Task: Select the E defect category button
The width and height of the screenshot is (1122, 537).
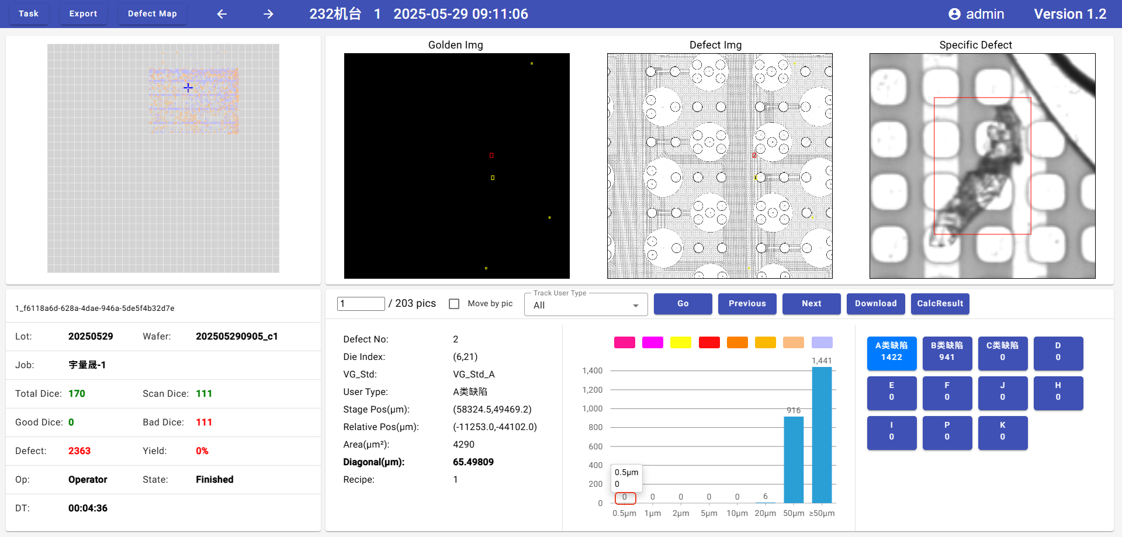Action: click(x=892, y=393)
